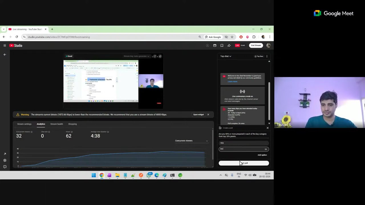Screen dimensions: 365x205
Task: Go back using Studio's left arrow
Action: [x=5, y=54]
